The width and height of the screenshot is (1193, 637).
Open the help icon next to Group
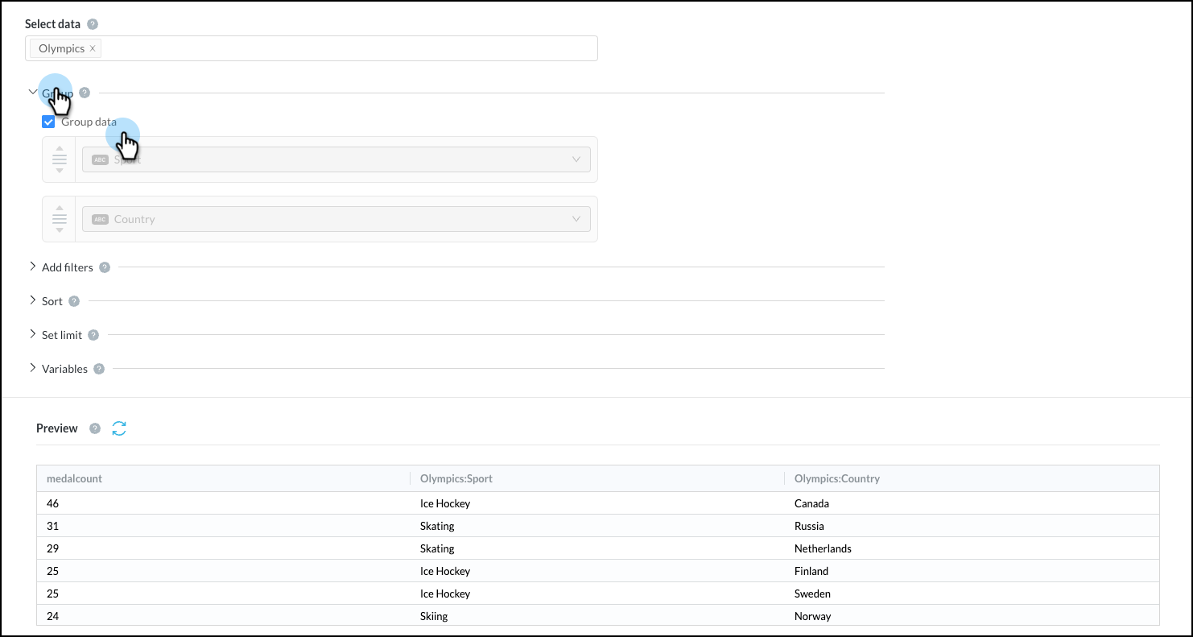point(85,93)
